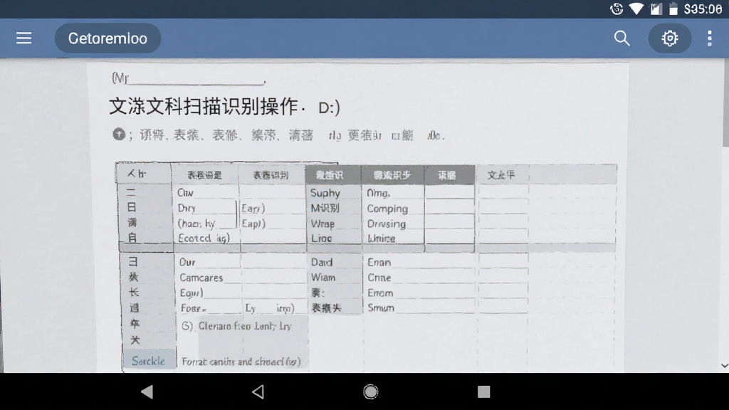The width and height of the screenshot is (729, 410).
Task: Click the blank underlined field at page top
Action: [x=196, y=78]
